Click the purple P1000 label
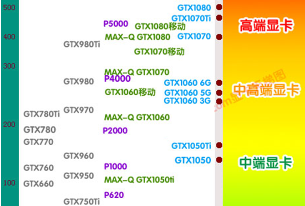 point(116,167)
